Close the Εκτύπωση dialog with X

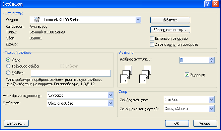click(x=215, y=4)
